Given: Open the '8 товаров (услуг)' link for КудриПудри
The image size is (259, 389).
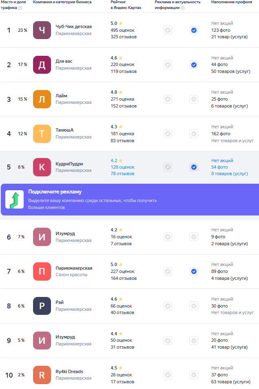Looking at the screenshot, I should 229,174.
